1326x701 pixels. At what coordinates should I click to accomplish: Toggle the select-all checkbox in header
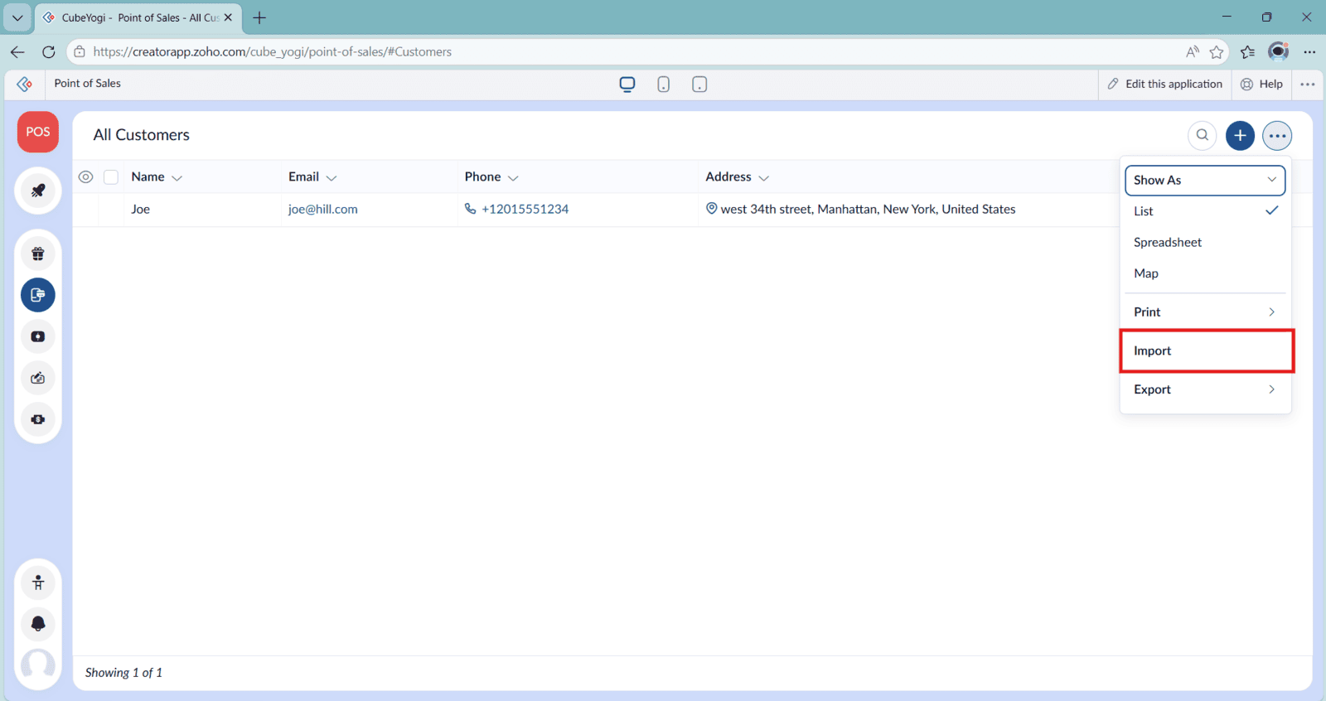pos(111,177)
